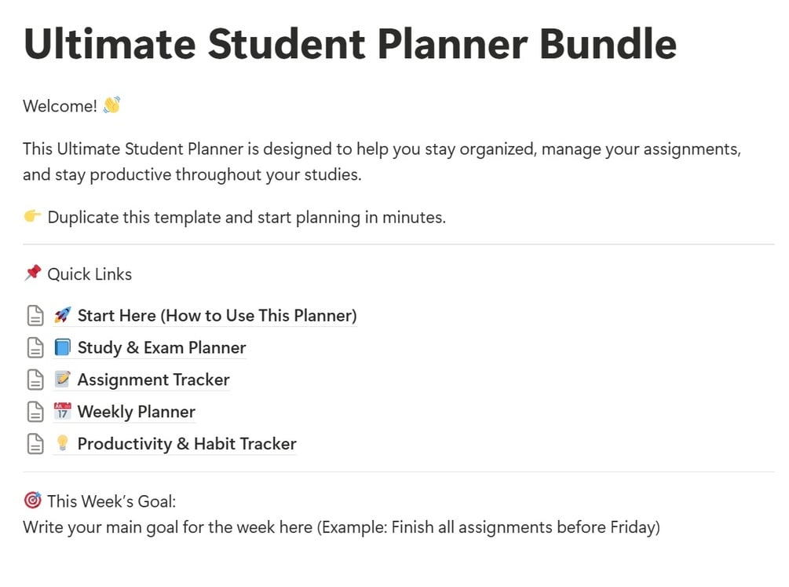
Task: Go to the Assignment Tracker page
Action: [x=153, y=380]
